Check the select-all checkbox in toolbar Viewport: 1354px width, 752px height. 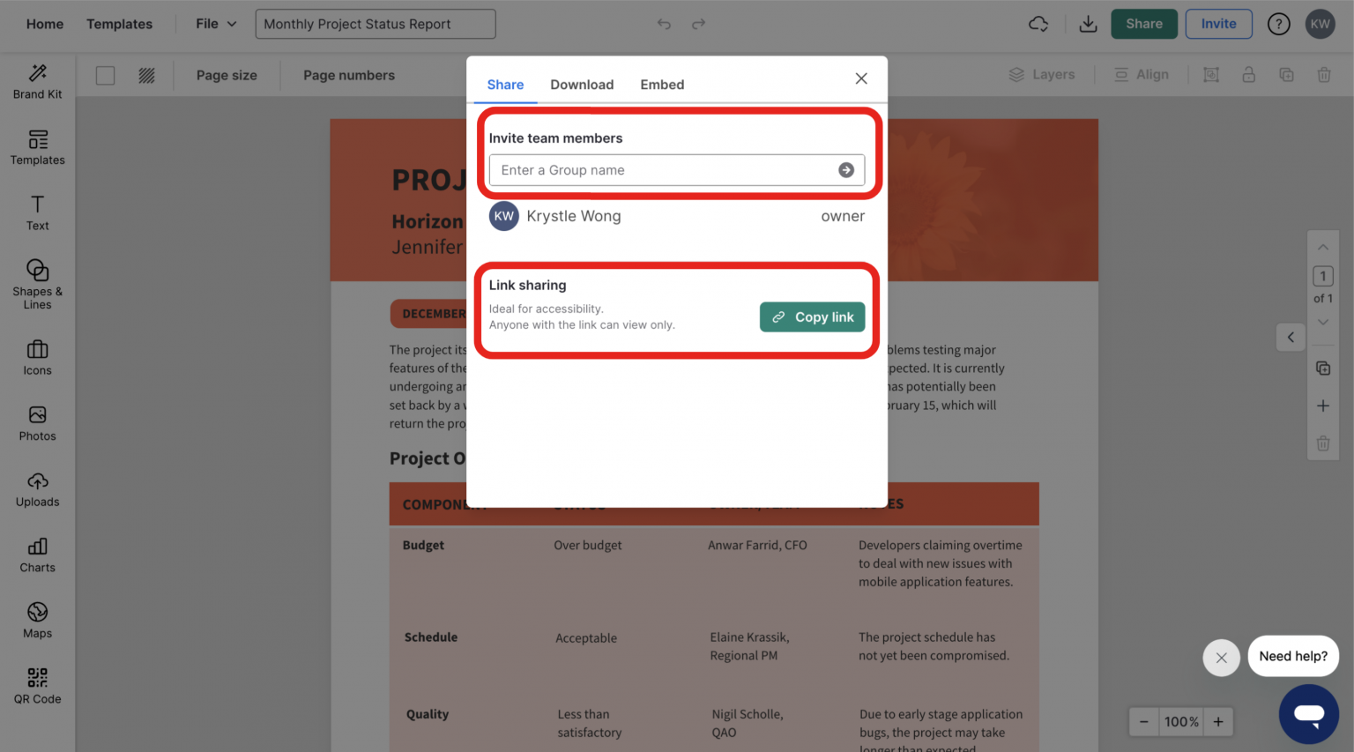pyautogui.click(x=105, y=75)
